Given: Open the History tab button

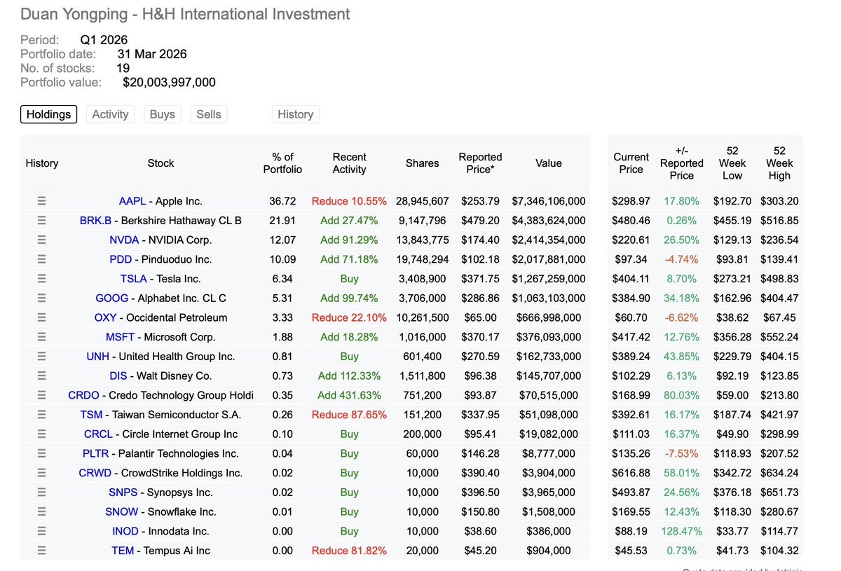Looking at the screenshot, I should (296, 114).
